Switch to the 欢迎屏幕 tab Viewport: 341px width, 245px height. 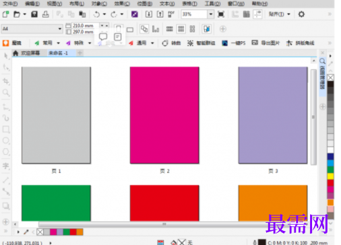pyautogui.click(x=26, y=53)
